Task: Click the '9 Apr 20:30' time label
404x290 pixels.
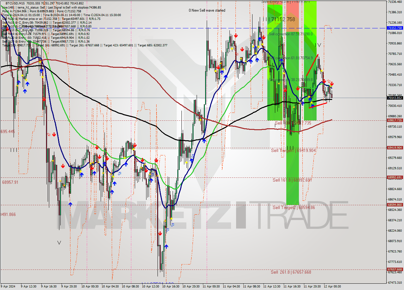Action: click(x=70, y=287)
